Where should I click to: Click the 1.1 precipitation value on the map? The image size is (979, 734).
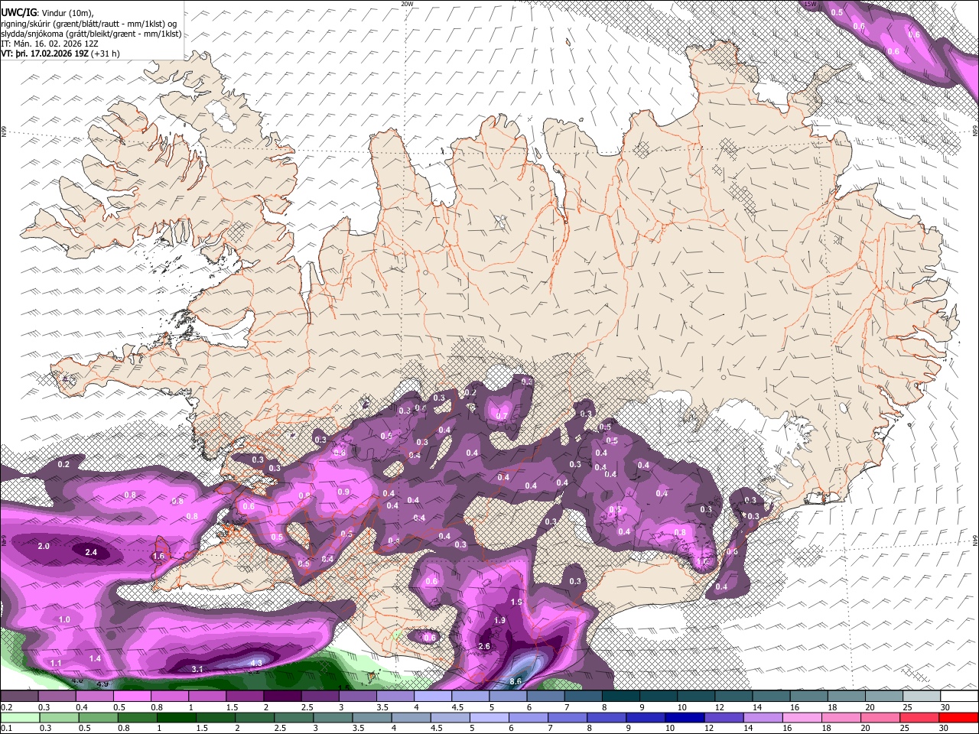click(56, 663)
